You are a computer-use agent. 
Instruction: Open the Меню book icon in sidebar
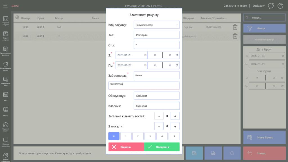(6, 111)
